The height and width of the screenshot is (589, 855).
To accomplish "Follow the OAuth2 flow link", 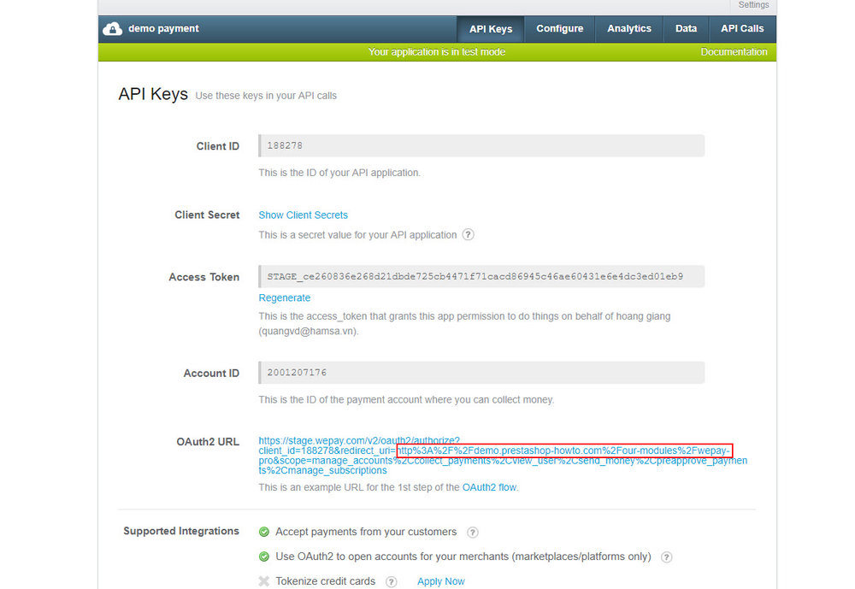I will coord(489,487).
